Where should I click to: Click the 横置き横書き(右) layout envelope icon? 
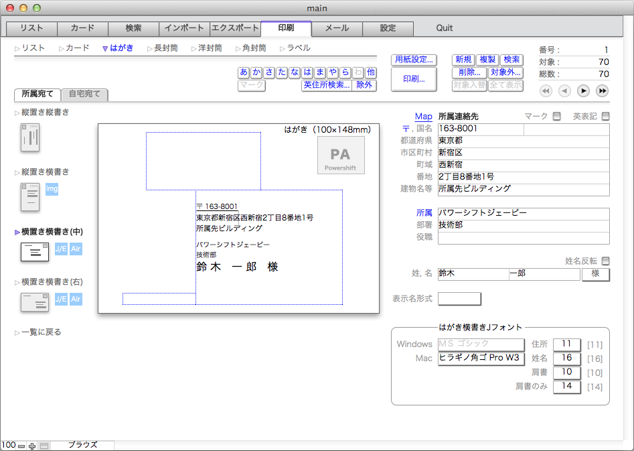35,302
